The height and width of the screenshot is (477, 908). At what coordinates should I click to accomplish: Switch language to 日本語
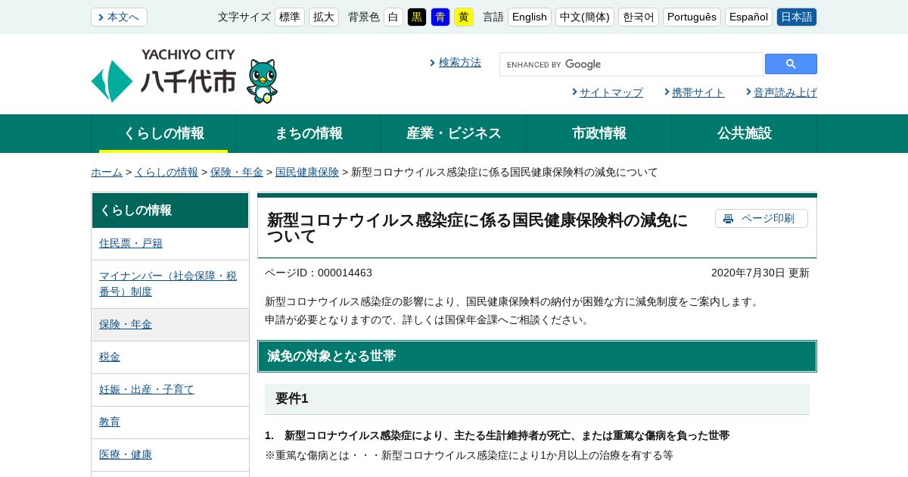click(x=797, y=17)
